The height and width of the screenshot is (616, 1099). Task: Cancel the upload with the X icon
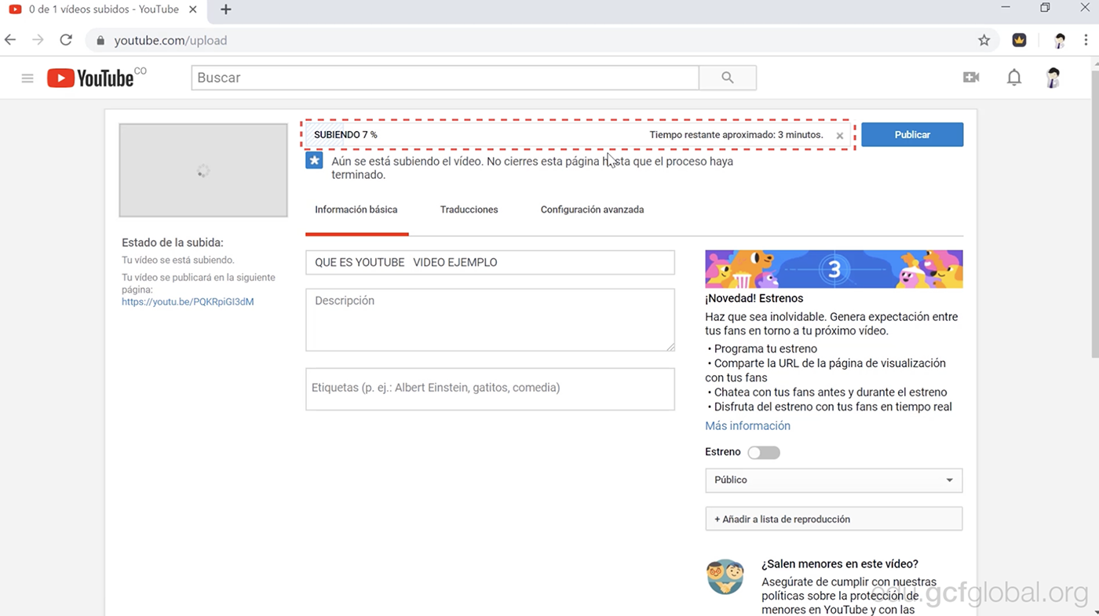840,136
